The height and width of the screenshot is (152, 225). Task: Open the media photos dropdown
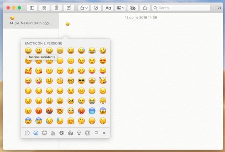(x=120, y=8)
